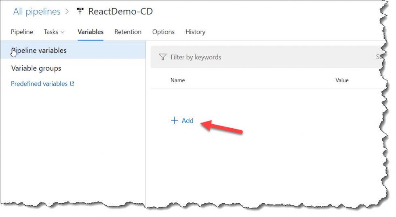This screenshot has height=217, width=396.
Task: Click the ReactDemo-CD pipeline name
Action: [120, 12]
